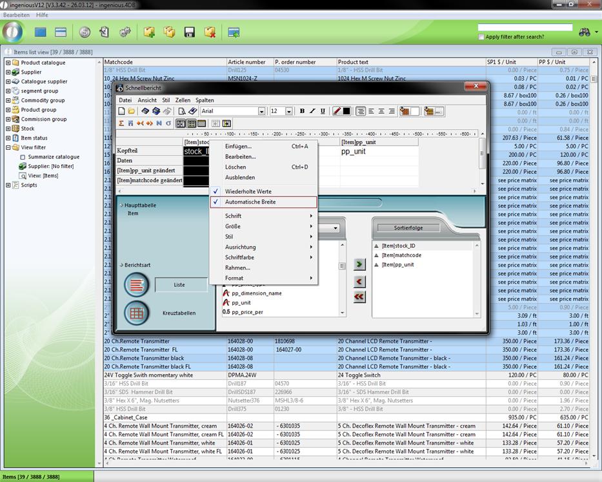Click the red double-left-arrow remove all button
This screenshot has height=482, width=602.
[360, 297]
